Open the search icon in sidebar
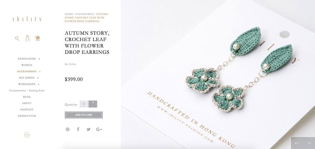Screen dimensions: 315x149 [x=17, y=39]
